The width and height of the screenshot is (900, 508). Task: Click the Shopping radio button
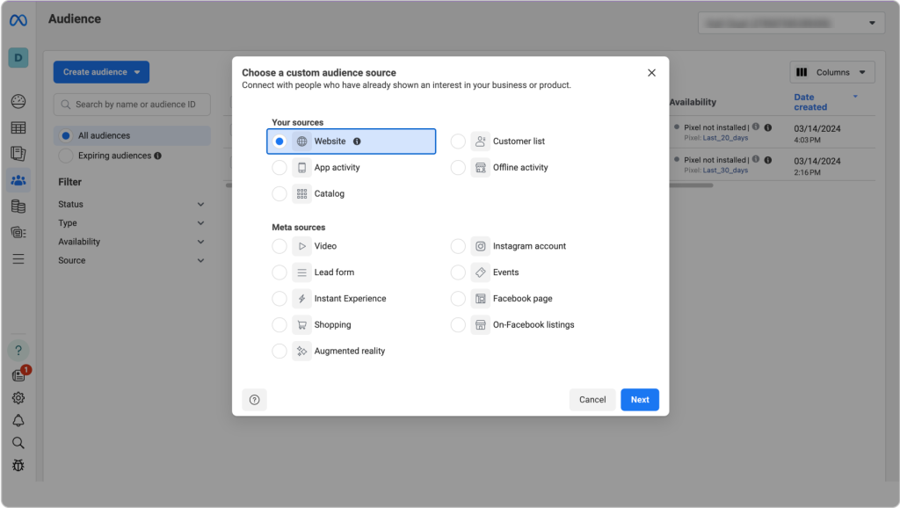click(279, 325)
